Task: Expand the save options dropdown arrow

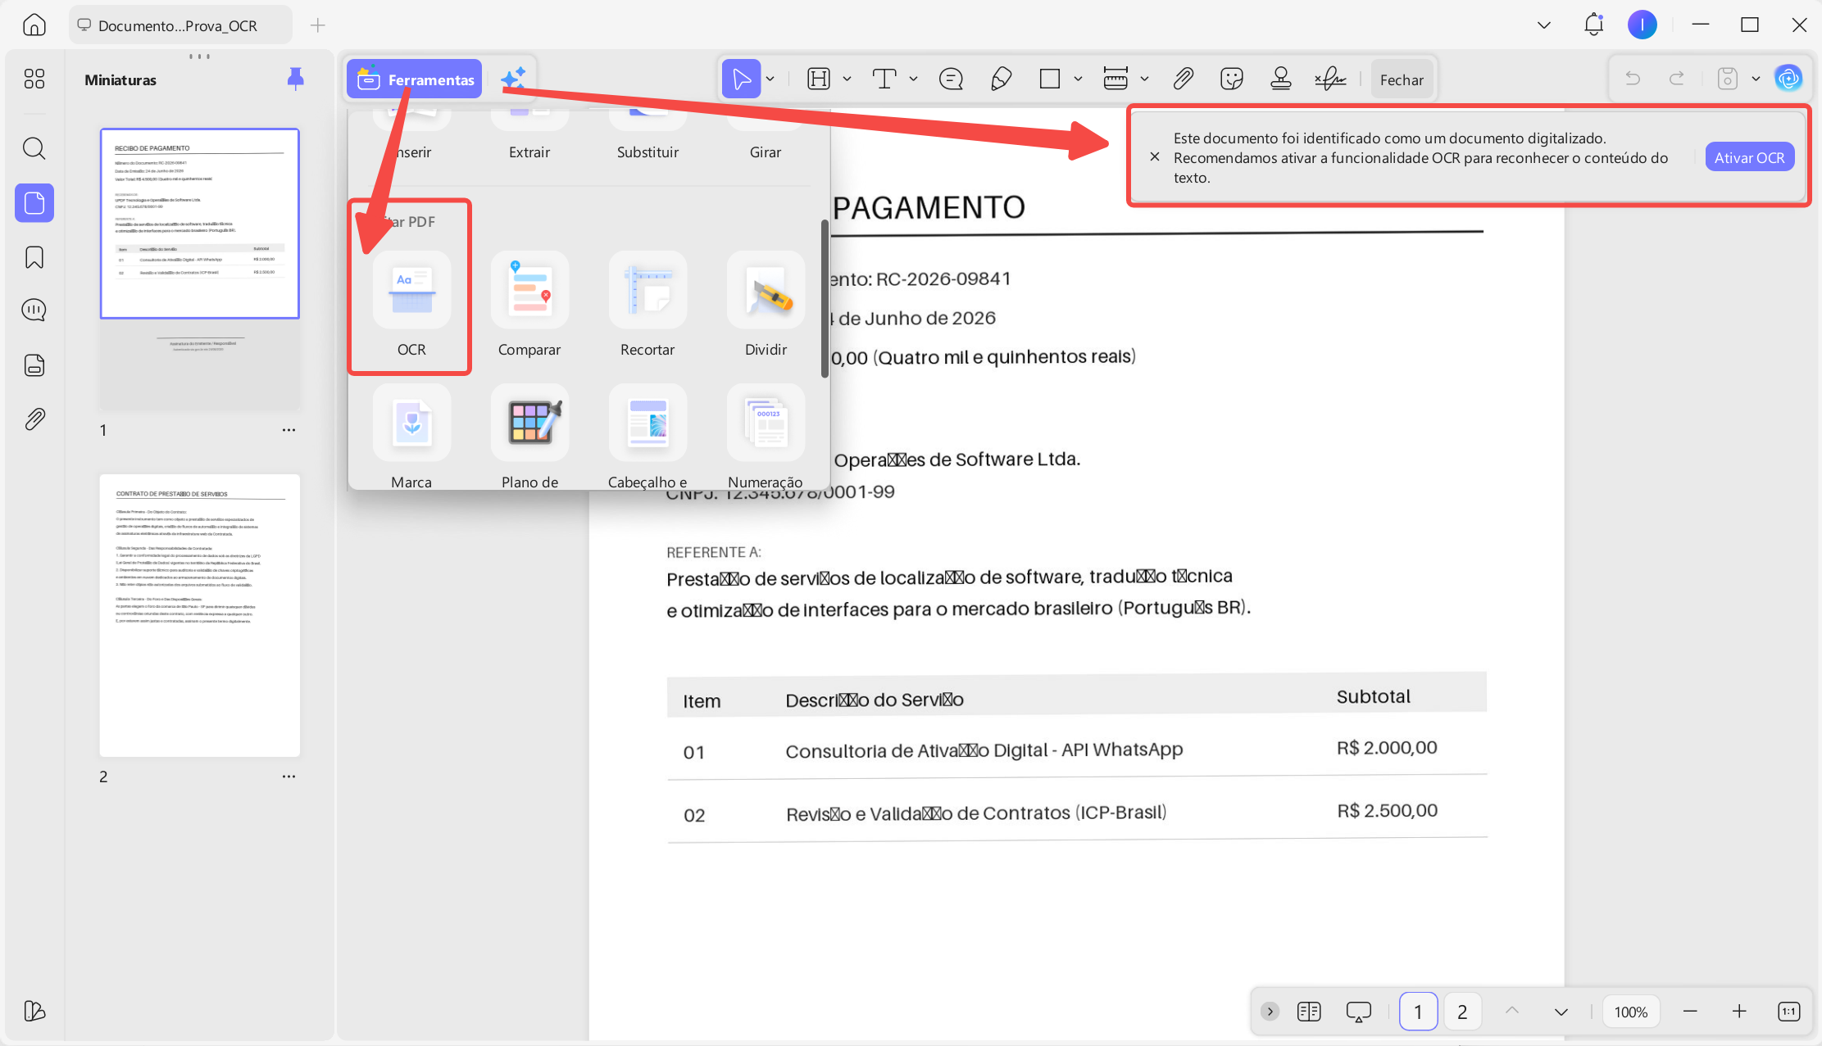Action: pyautogui.click(x=1756, y=79)
